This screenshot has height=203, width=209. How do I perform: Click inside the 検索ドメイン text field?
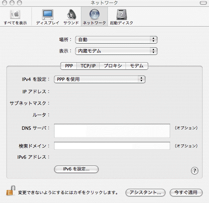pyautogui.click(x=112, y=146)
